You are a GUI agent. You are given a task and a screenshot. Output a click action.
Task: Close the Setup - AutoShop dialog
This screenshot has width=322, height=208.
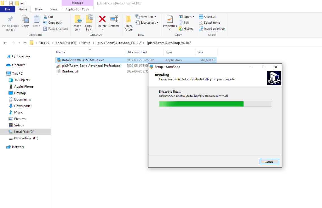click(276, 67)
